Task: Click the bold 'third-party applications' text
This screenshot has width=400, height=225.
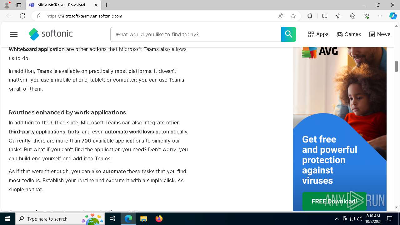Action: click(x=37, y=132)
